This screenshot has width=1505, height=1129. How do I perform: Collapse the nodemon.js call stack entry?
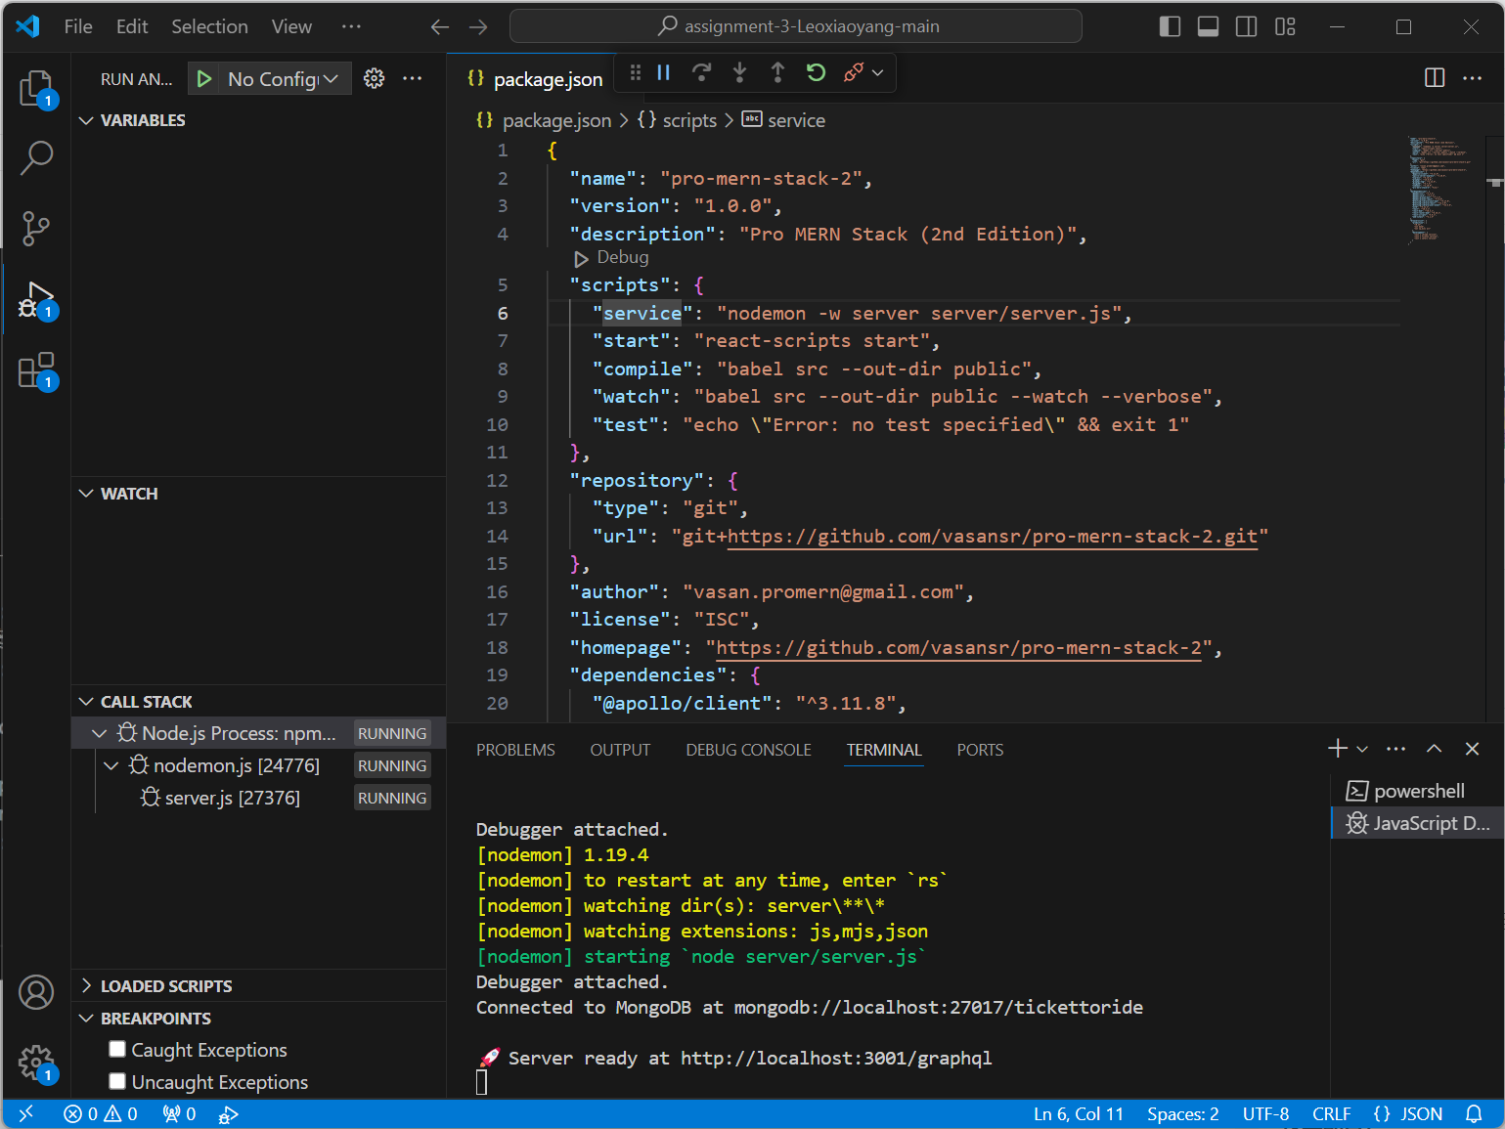click(x=111, y=765)
